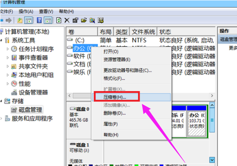This screenshot has width=237, height=166.
Task: Expand the 任务计划程序 tree node
Action: click(x=8, y=49)
